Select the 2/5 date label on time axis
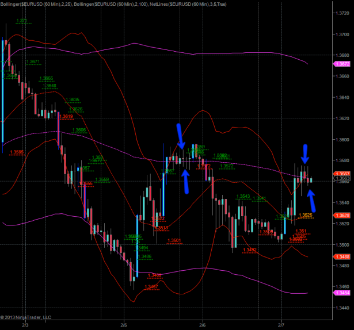The height and width of the screenshot is (330, 354). click(124, 325)
